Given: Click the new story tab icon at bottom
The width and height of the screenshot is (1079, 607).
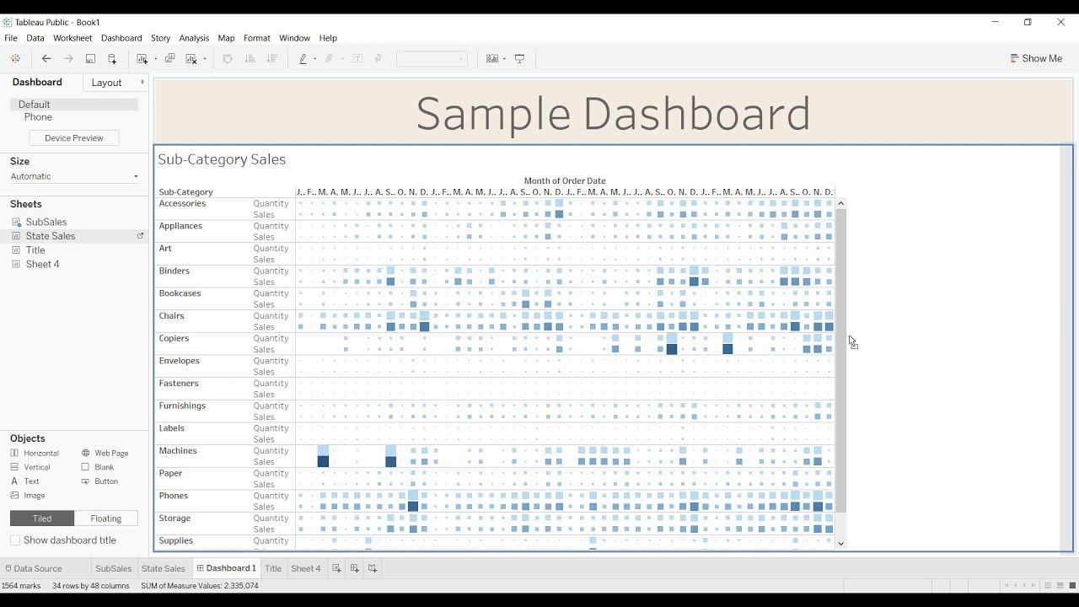Looking at the screenshot, I should tap(372, 568).
